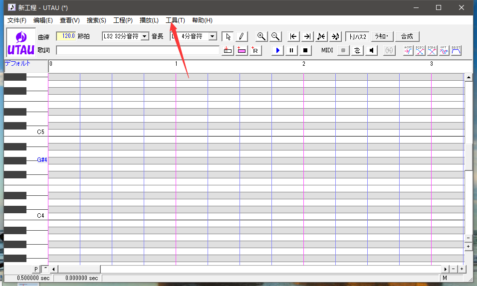Screen dimensions: 477x286
Task: Click the 歌詞 lyrics input field
Action: click(x=138, y=50)
